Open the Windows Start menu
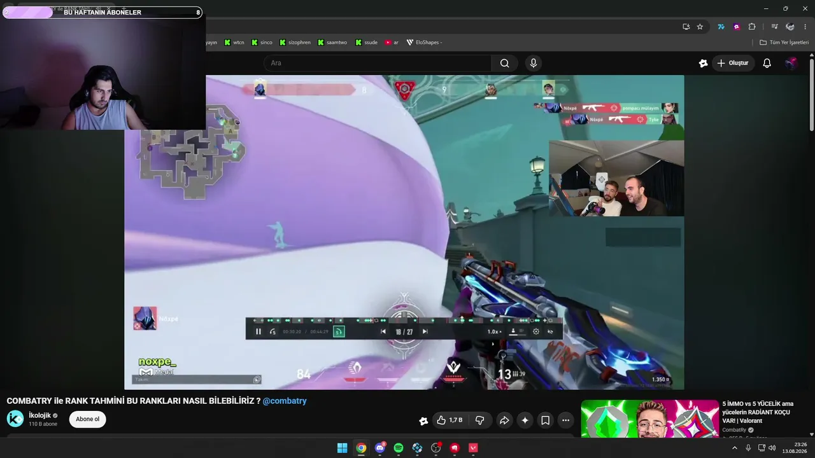Image resolution: width=815 pixels, height=458 pixels. (x=342, y=448)
